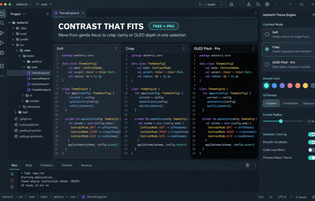Expand the resources folder
The height and width of the screenshot is (201, 315).
click(20, 107)
